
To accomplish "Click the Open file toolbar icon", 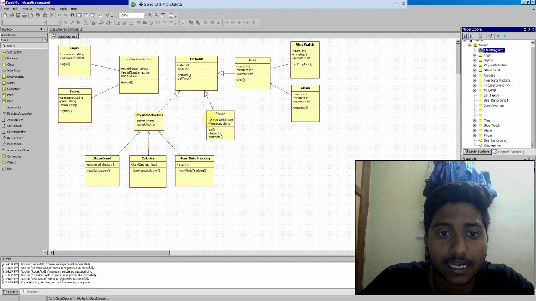I will [11, 15].
